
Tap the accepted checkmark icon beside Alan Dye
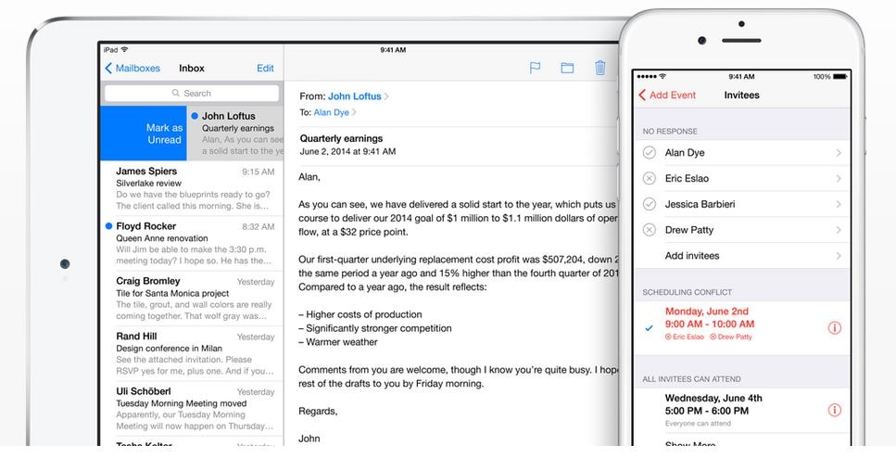coord(649,153)
